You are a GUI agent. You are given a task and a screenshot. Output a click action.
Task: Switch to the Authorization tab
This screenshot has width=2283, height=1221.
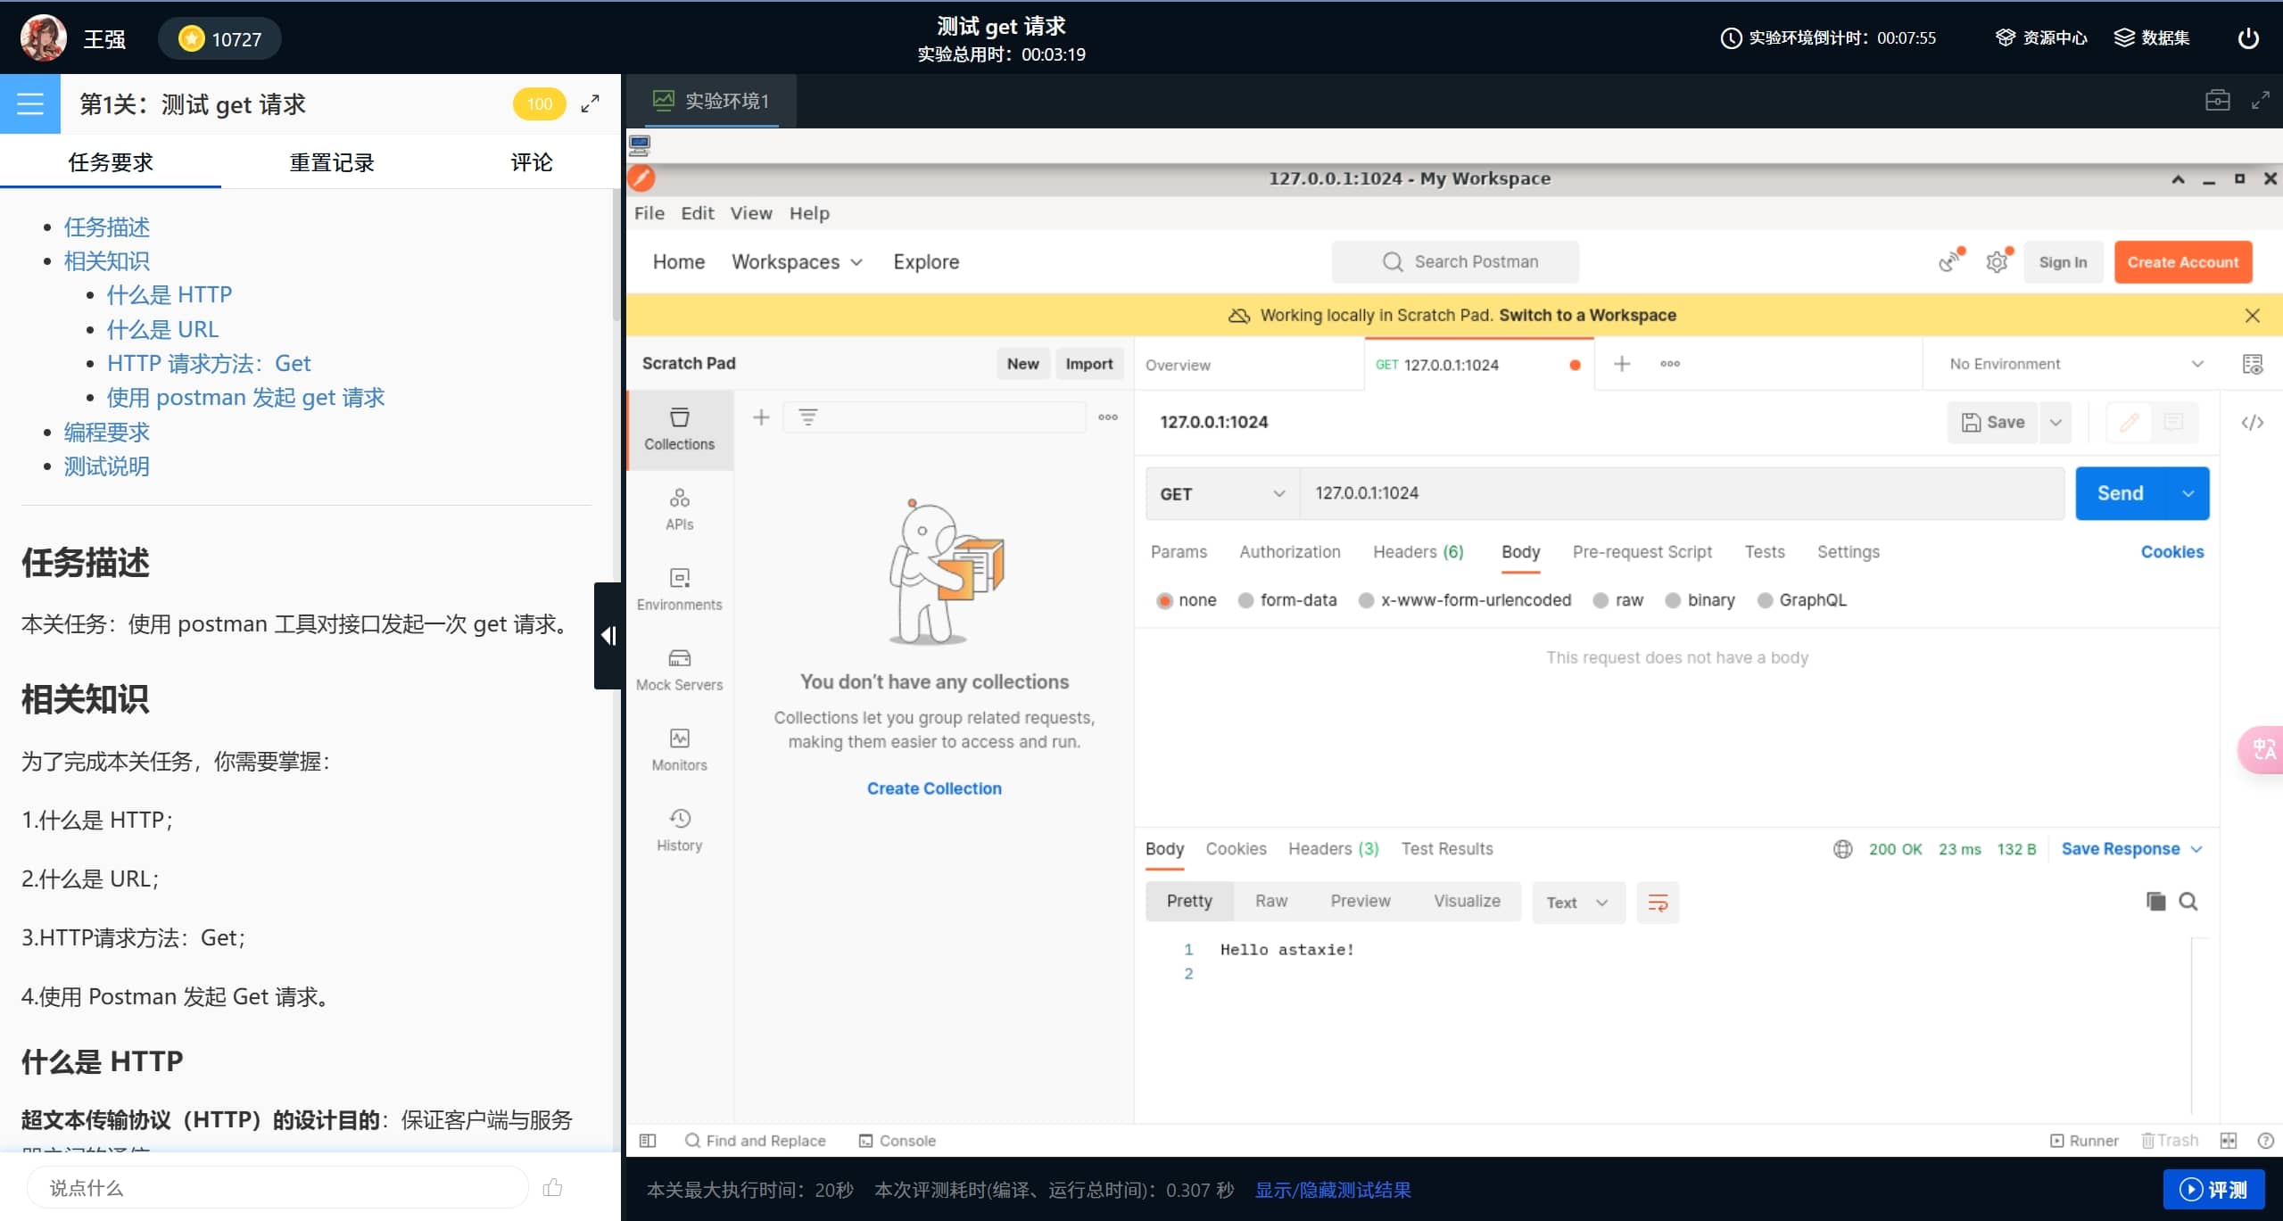[x=1289, y=551]
